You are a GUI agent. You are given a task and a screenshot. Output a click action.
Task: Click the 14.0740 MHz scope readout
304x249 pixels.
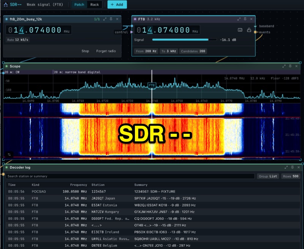pyautogui.click(x=234, y=78)
